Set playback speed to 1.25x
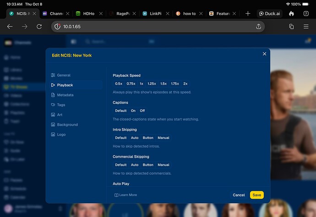The height and width of the screenshot is (217, 316). 152,84
